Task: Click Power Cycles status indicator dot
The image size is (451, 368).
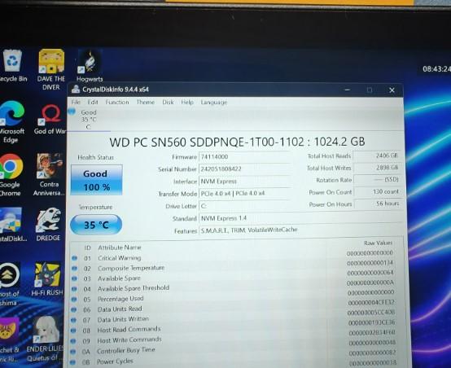Action: [72, 362]
